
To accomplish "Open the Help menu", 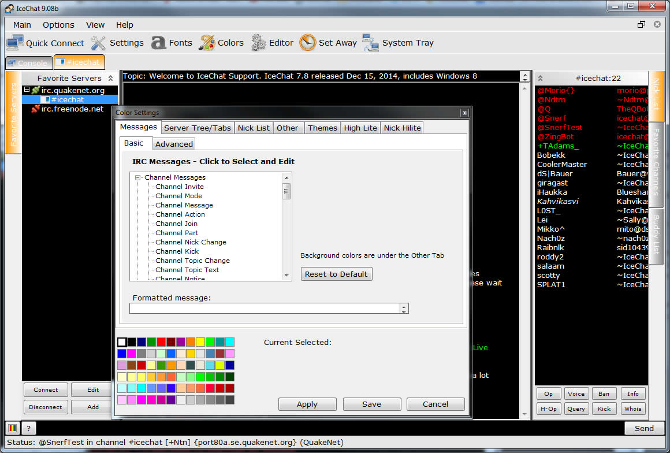I will pos(125,25).
